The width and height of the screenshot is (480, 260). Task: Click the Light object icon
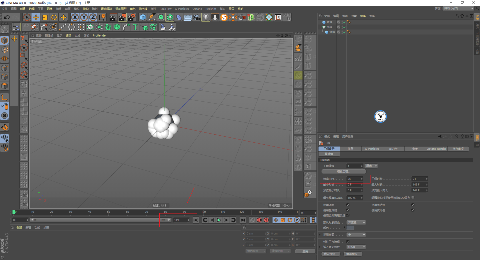point(206,17)
